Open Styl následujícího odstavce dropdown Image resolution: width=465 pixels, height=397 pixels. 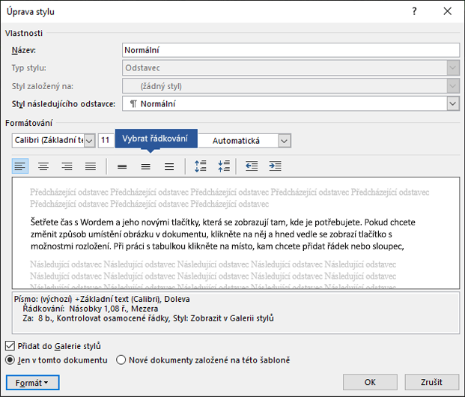[x=453, y=104]
